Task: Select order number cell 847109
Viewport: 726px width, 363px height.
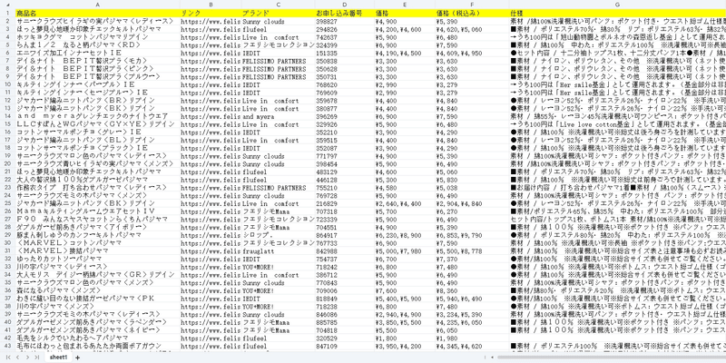Action: pos(345,346)
